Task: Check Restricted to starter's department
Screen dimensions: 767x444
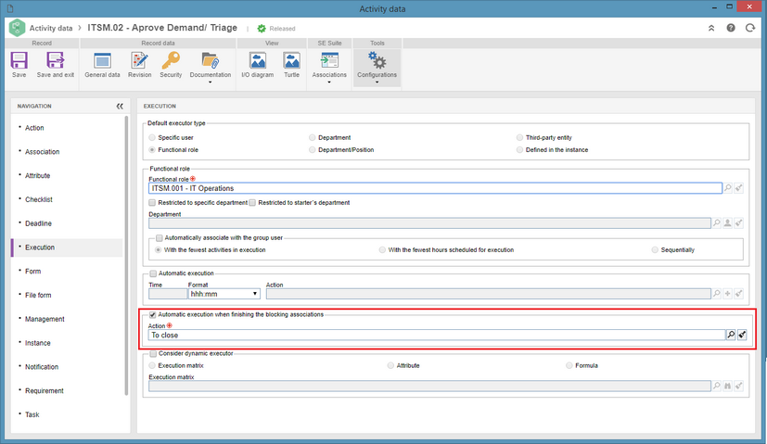Action: pos(252,202)
